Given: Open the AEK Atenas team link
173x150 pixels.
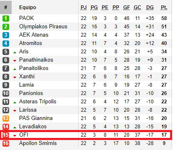Looking at the screenshot, I should point(34,35).
